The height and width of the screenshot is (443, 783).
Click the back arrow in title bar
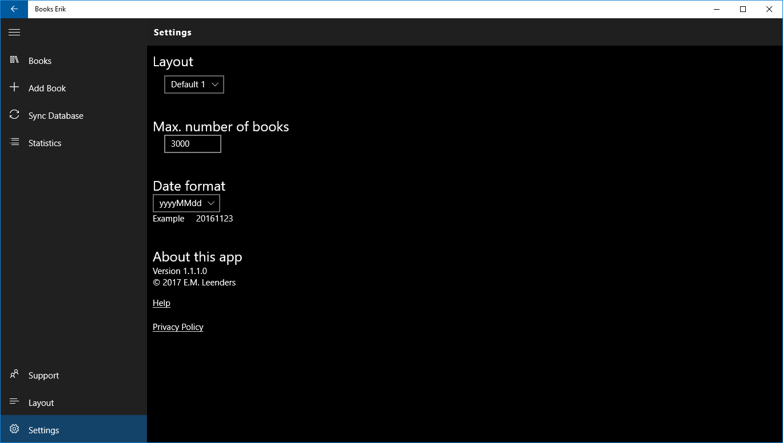(14, 9)
